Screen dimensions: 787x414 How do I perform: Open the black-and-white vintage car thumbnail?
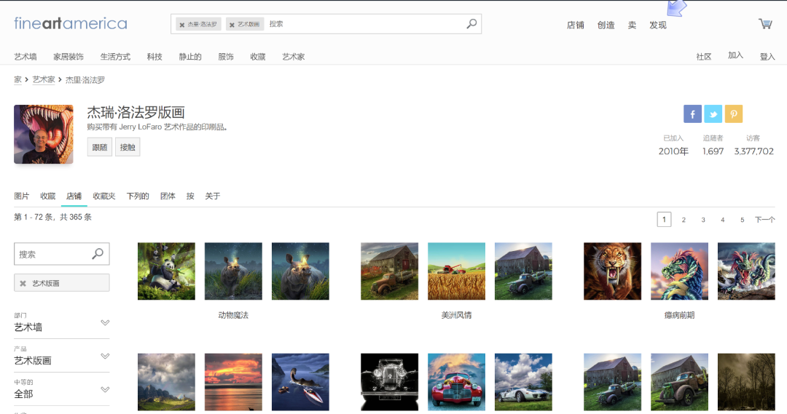[x=389, y=382]
